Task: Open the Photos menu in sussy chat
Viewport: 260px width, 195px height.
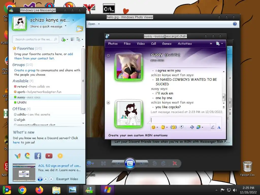Action: coord(113,44)
